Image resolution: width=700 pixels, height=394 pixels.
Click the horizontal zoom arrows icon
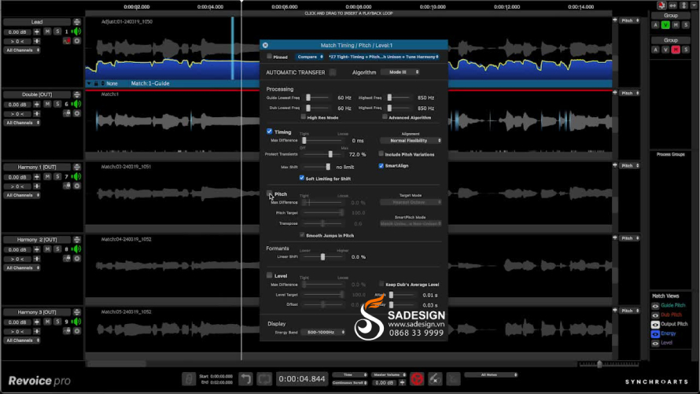(x=672, y=6)
